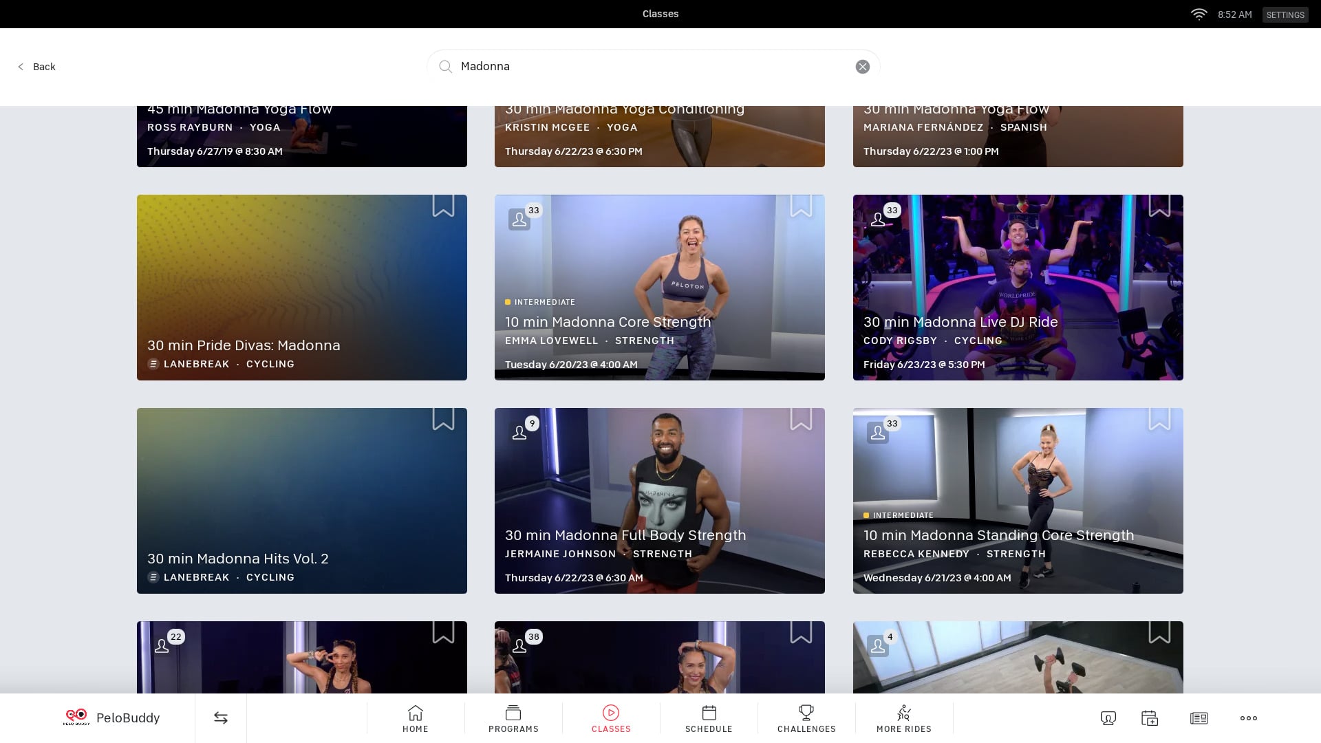Click the "JERMAINE JOHNSON" instructor name
Viewport: 1321px width, 743px height.
tap(561, 554)
